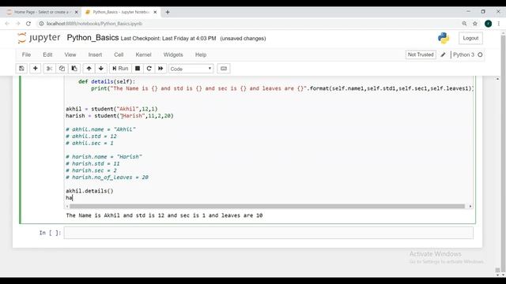Save notebook with the floppy disk icon
The image size is (506, 284).
point(21,69)
